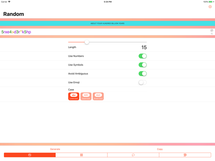Click the Generate button
The height and width of the screenshot is (161, 215).
click(x=55, y=149)
